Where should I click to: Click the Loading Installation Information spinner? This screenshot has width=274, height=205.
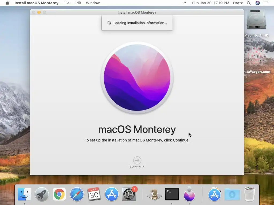coord(109,23)
